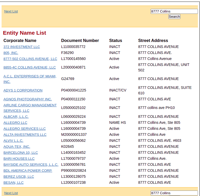Screen dimensions: 200x196
Task: Click document number L06000029224
Action: [x=73, y=117]
